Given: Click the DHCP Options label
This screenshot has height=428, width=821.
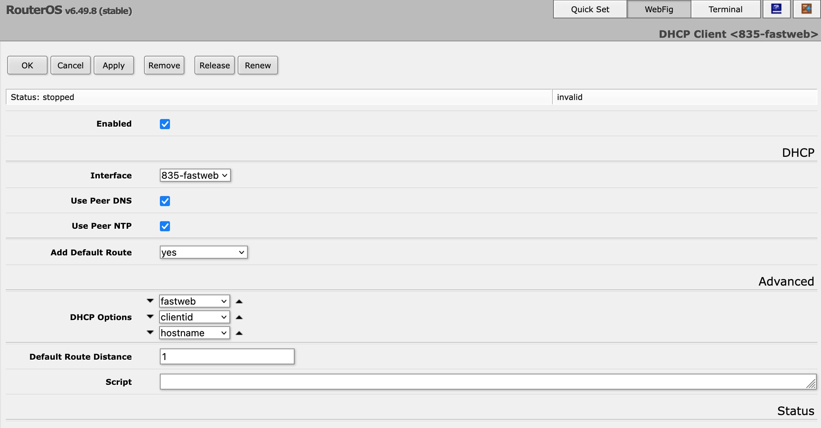Looking at the screenshot, I should (101, 317).
